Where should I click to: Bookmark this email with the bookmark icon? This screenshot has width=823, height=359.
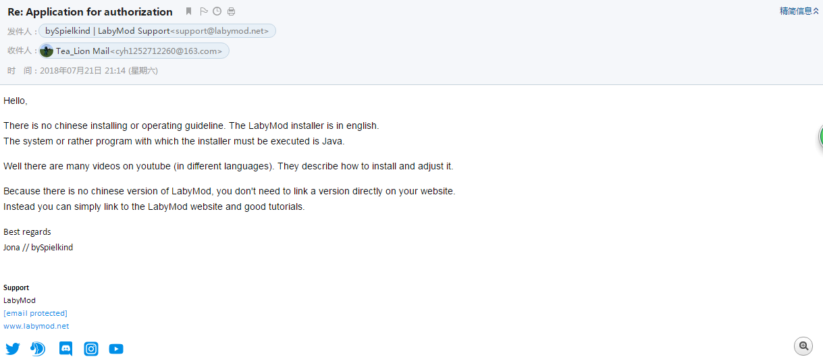point(189,11)
